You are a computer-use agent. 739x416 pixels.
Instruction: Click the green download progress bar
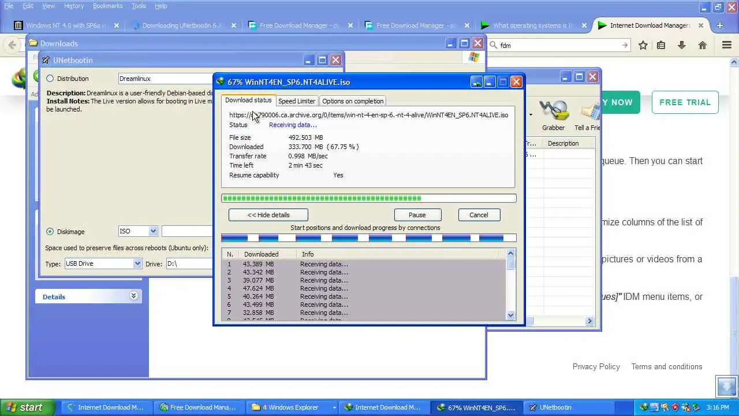point(368,198)
